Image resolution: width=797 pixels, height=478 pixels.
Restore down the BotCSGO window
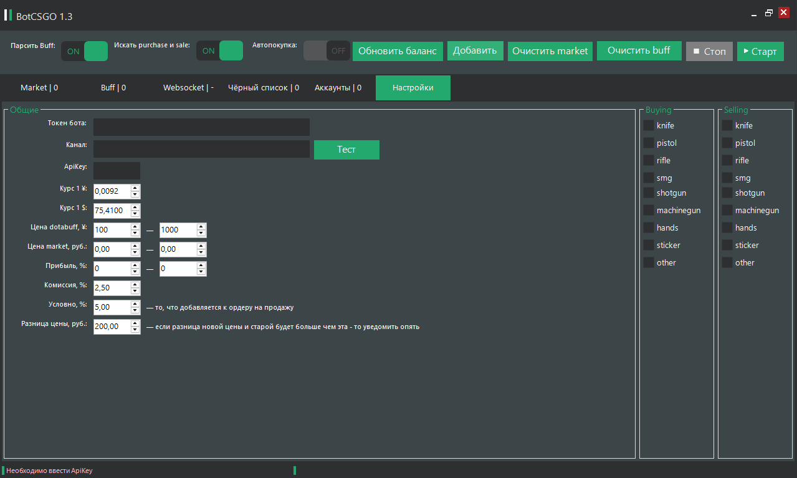point(769,12)
